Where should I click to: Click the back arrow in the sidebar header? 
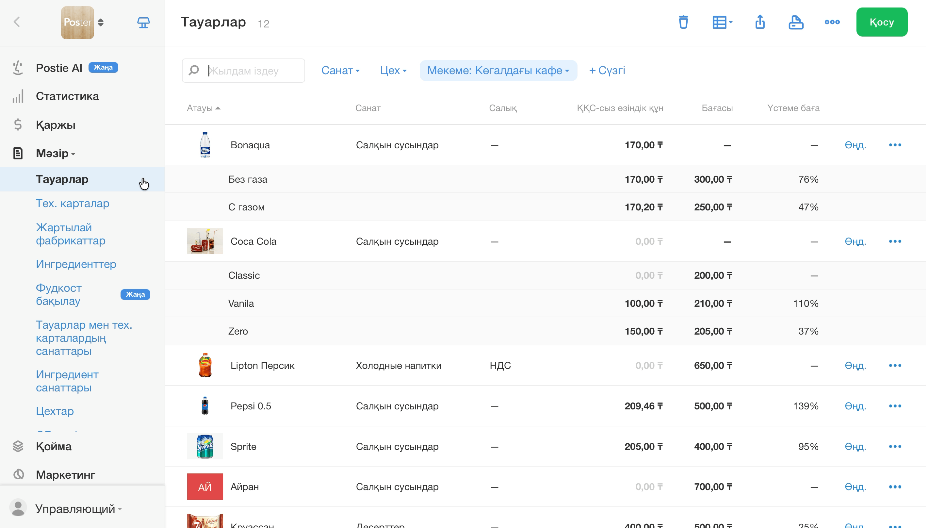(x=17, y=22)
